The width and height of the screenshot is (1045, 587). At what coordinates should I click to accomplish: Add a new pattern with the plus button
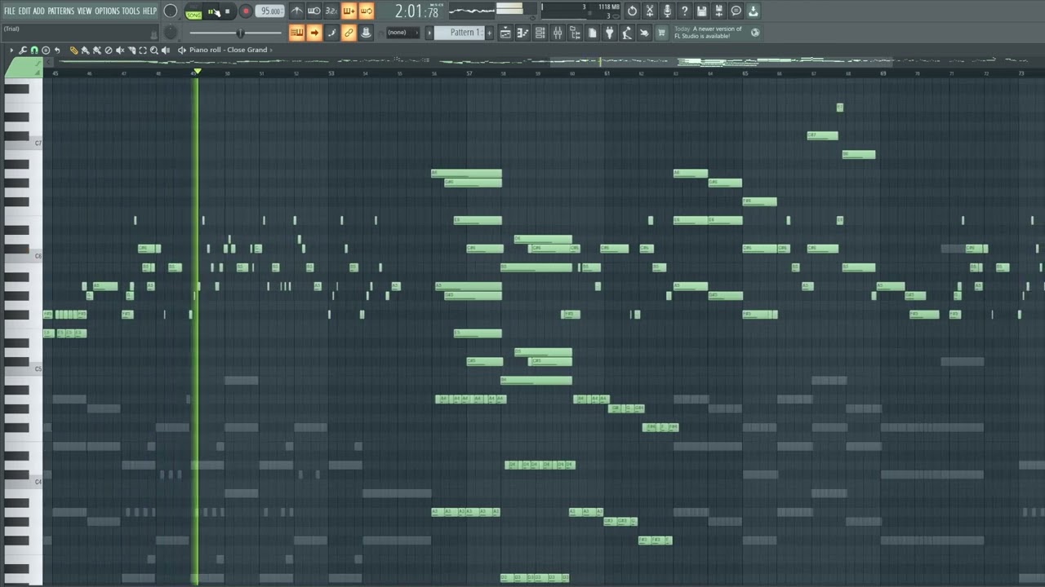[x=488, y=33]
